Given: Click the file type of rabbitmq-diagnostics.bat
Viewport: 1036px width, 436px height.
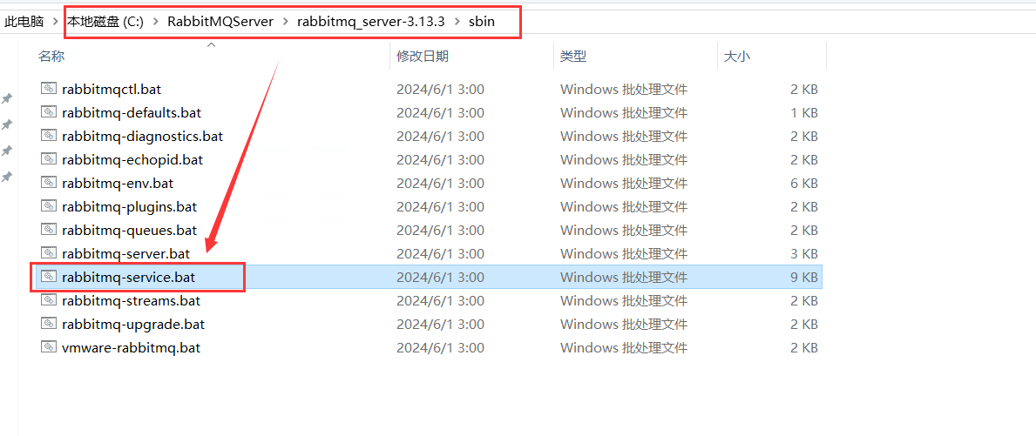Looking at the screenshot, I should [x=624, y=137].
